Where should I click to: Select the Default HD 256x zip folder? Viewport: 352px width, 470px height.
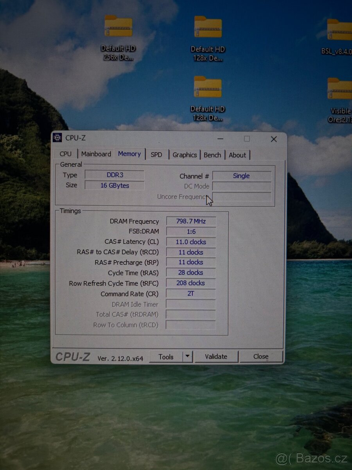118,37
